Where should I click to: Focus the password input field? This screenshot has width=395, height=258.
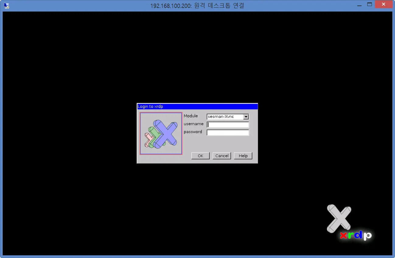point(228,132)
